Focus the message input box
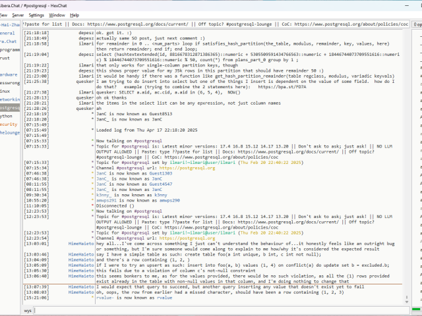This screenshot has height=316, width=422. pyautogui.click(x=218, y=309)
